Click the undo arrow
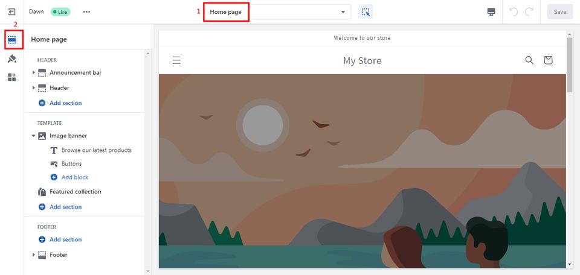The image size is (580, 275). coord(514,12)
